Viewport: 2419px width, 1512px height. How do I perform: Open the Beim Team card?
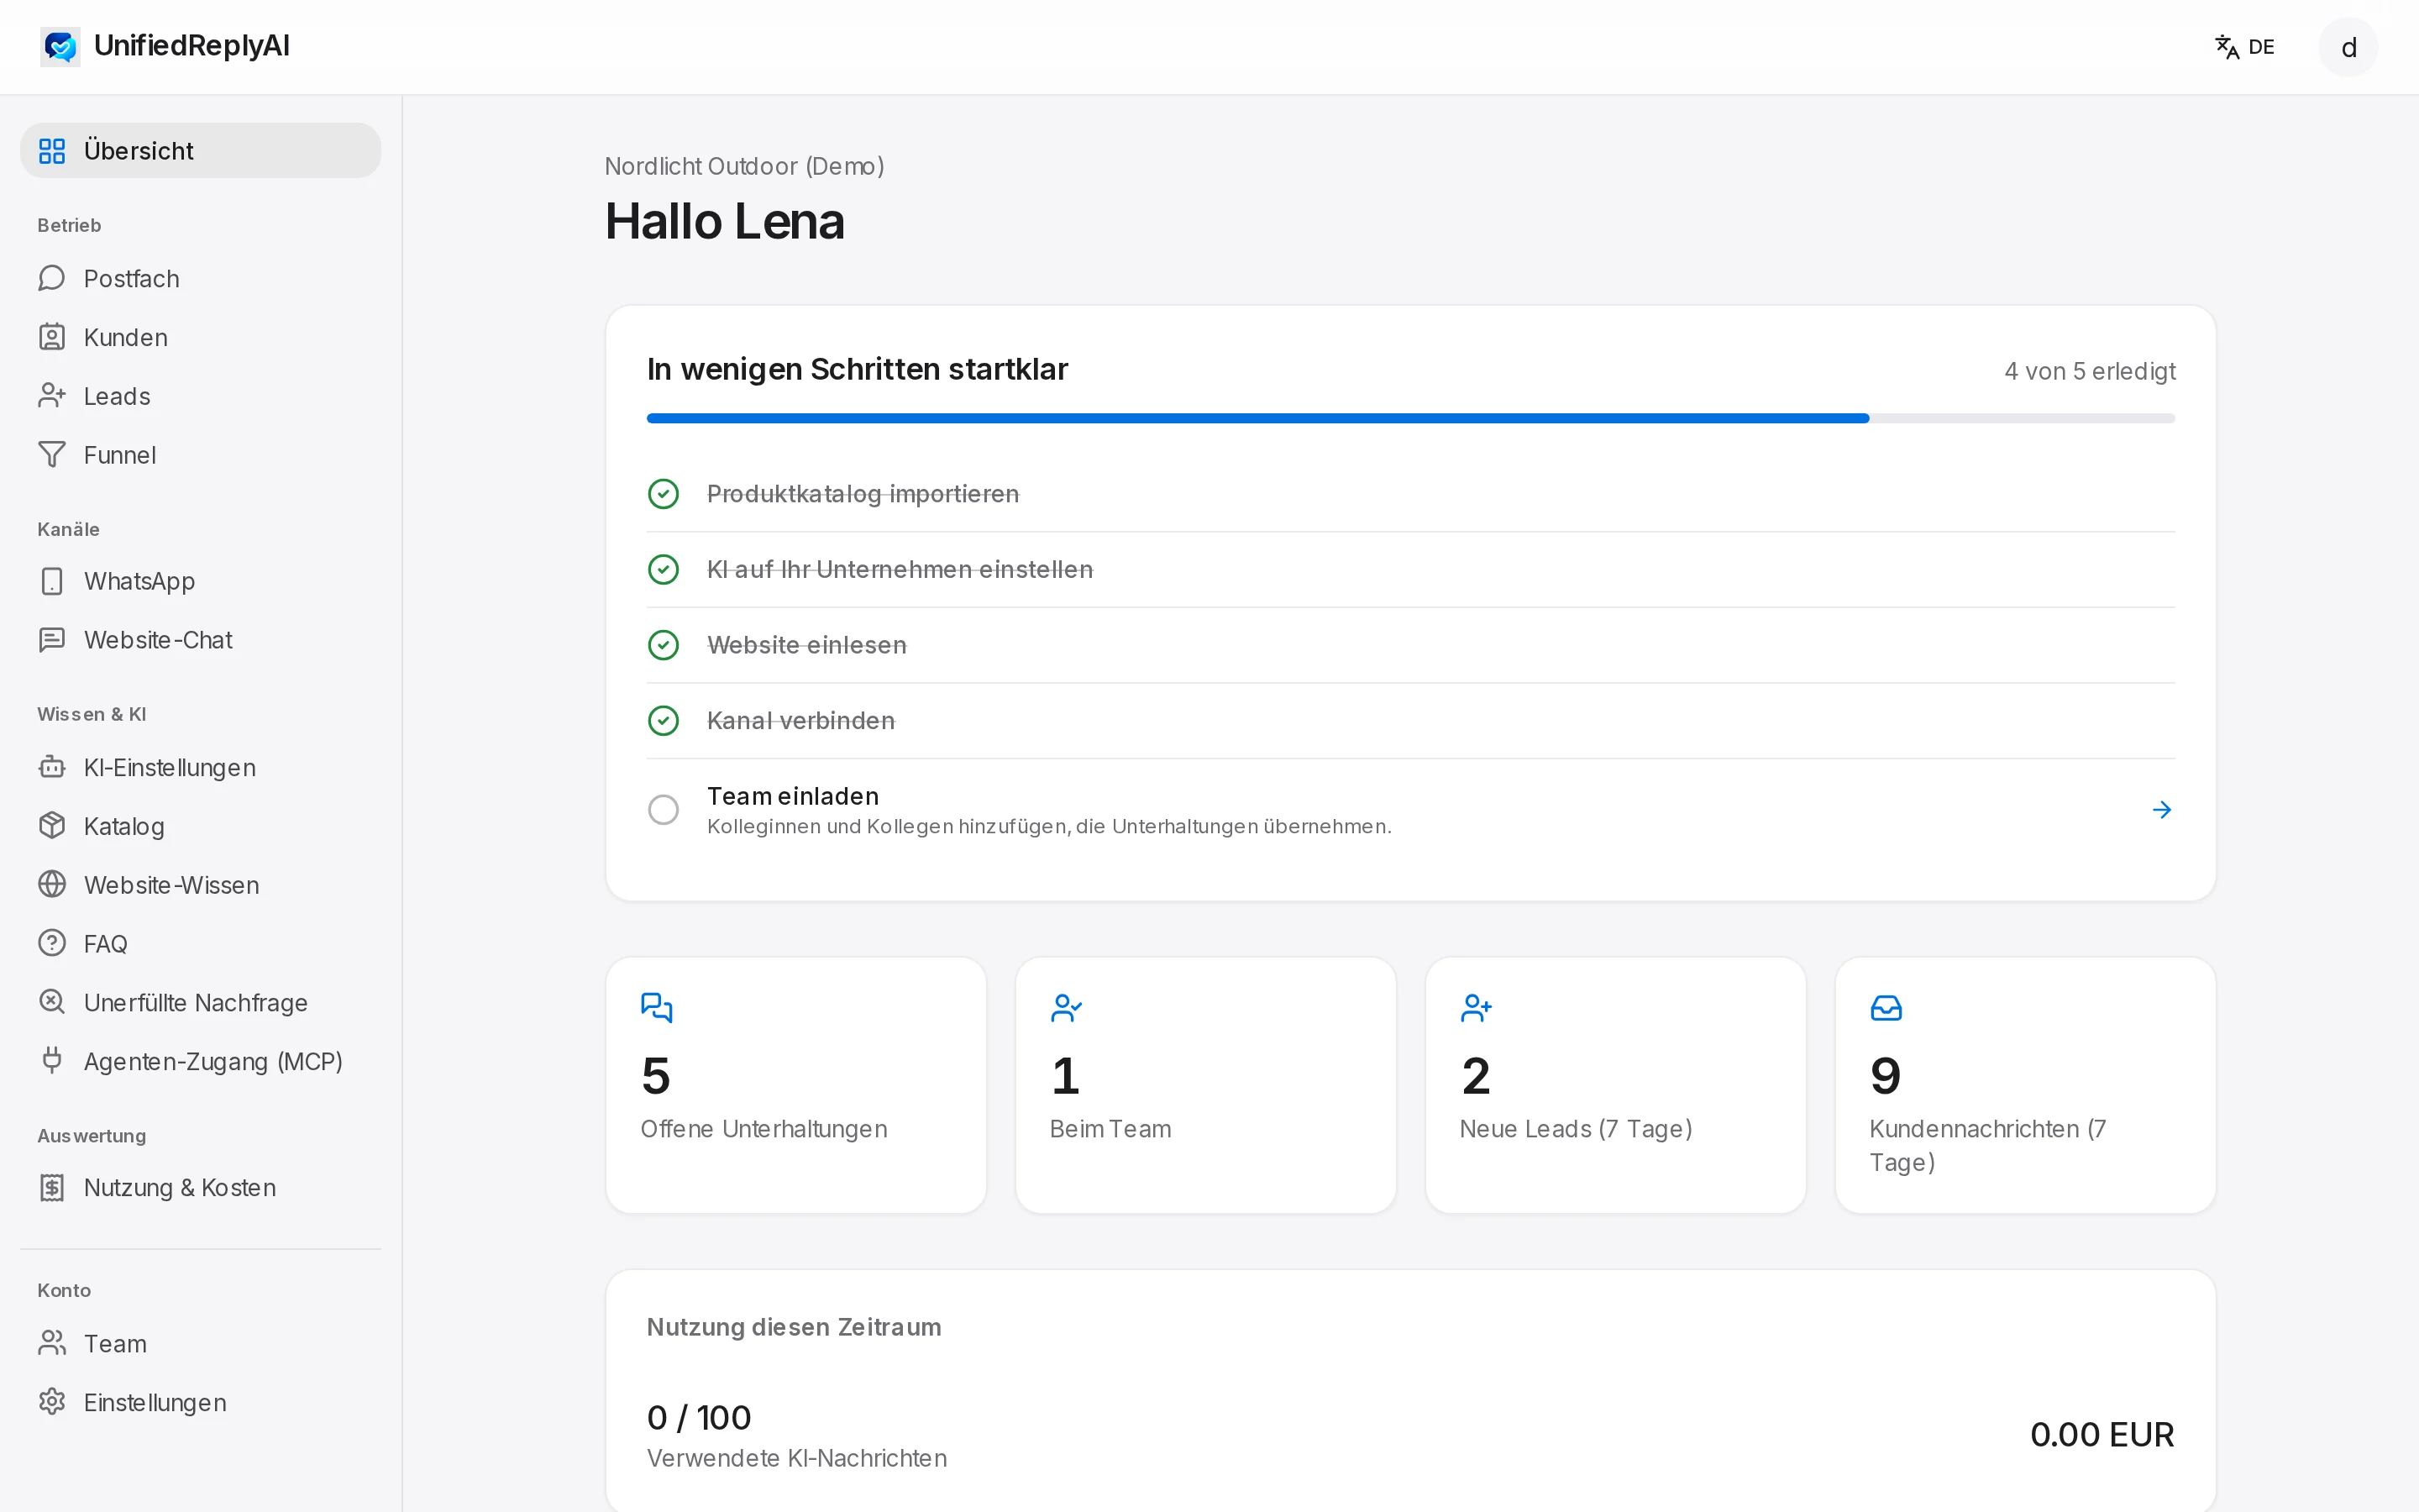click(x=1205, y=1085)
